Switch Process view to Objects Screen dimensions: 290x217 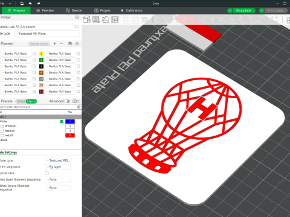tap(31, 101)
